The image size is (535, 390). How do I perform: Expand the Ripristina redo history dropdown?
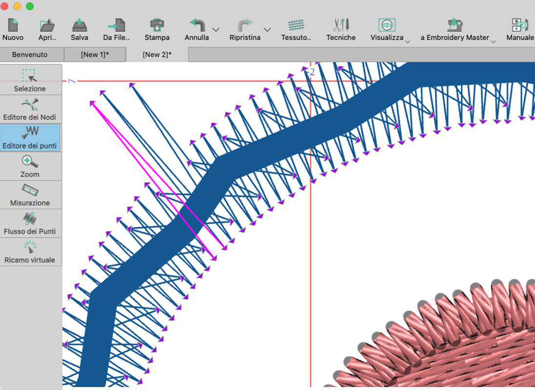point(267,30)
